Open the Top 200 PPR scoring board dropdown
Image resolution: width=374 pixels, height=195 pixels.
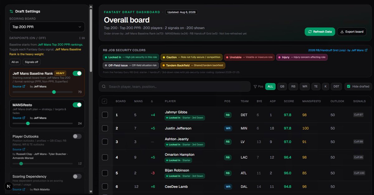[x=47, y=27]
